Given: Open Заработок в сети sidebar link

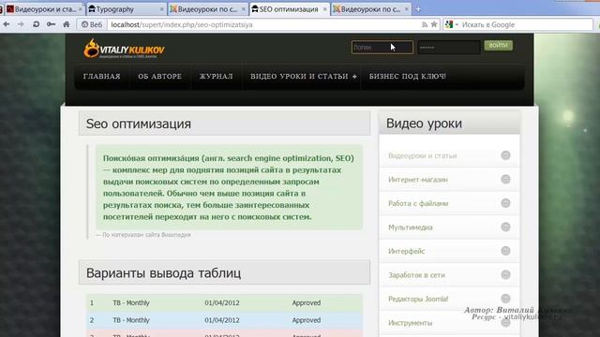Looking at the screenshot, I should (416, 275).
